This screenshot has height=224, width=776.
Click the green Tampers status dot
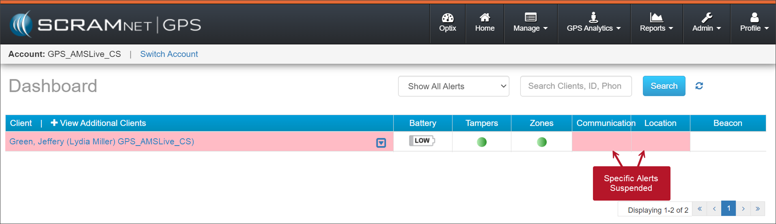(x=481, y=142)
